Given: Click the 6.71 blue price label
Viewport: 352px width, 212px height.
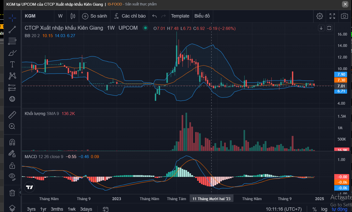Looking at the screenshot, I should click(340, 91).
